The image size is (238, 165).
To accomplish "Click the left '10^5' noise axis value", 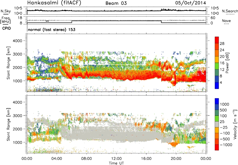I will click(18, 8).
